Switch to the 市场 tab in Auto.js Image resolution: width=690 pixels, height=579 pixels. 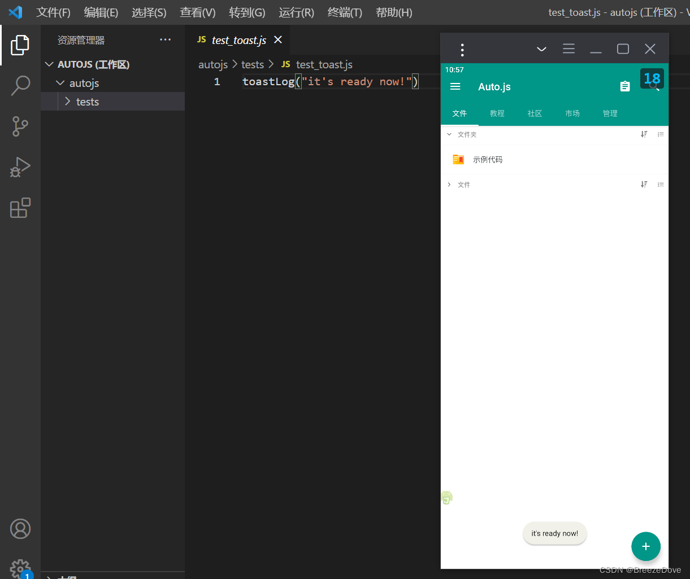(x=572, y=113)
